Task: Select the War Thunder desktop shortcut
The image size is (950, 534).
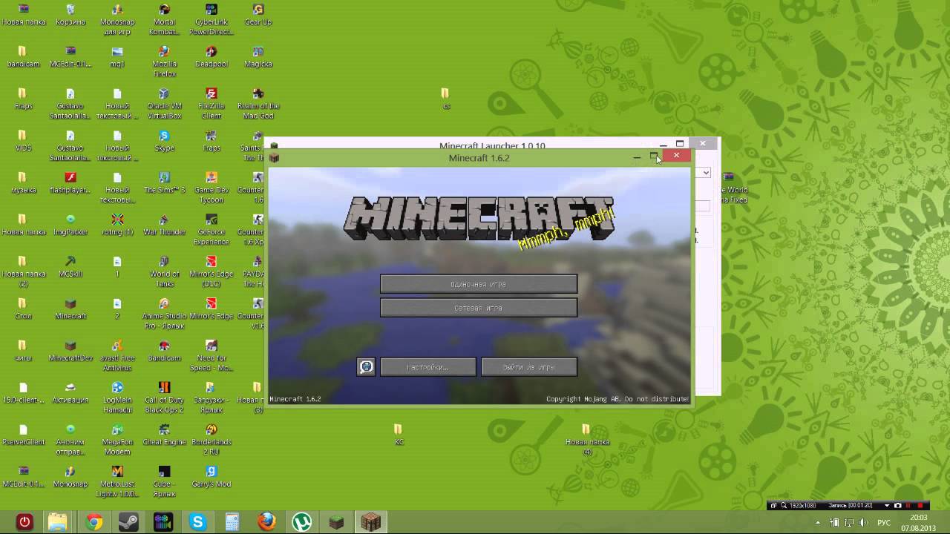Action: [x=164, y=225]
